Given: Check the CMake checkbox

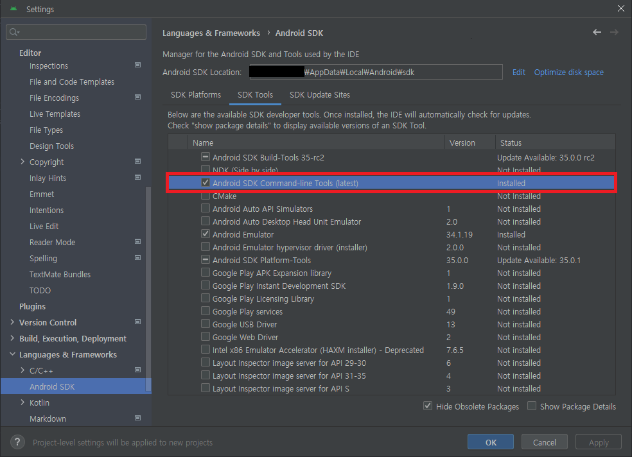Looking at the screenshot, I should tap(206, 196).
